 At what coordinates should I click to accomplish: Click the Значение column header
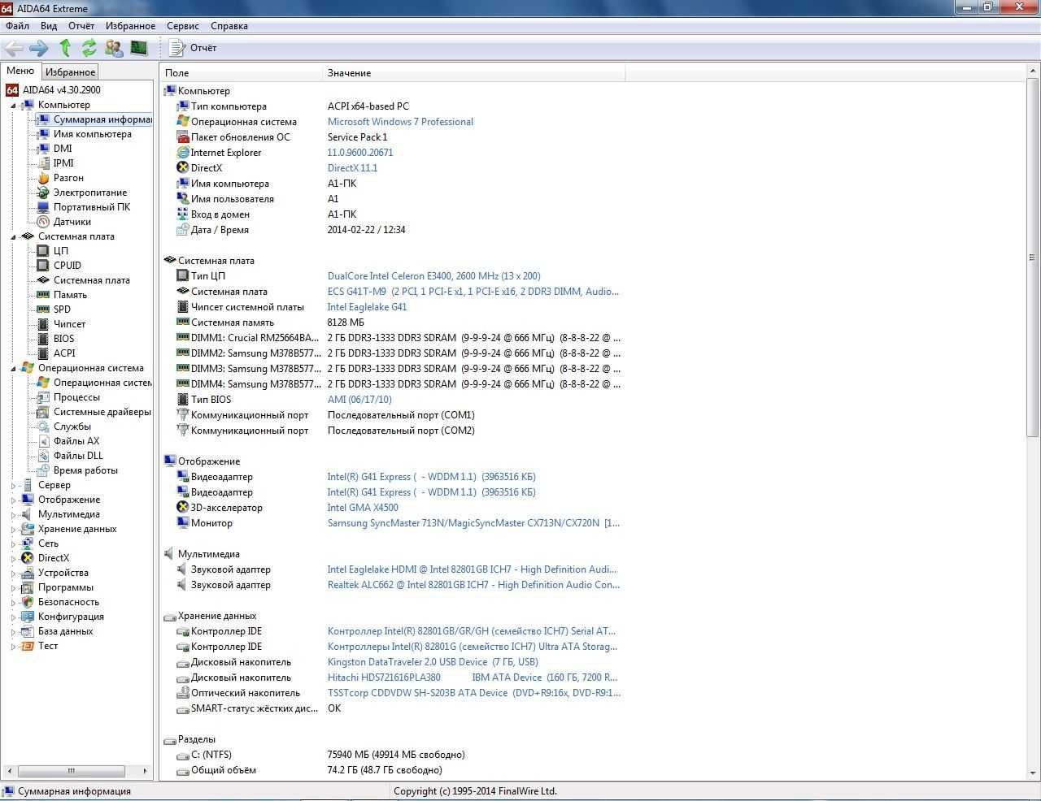click(x=475, y=73)
